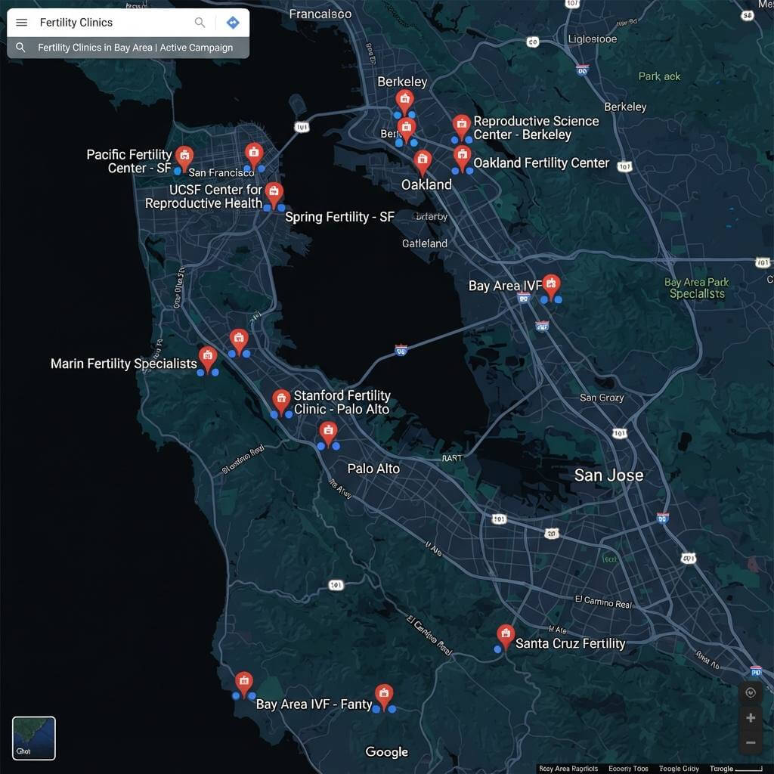The height and width of the screenshot is (774, 774).
Task: Click the Palo Alto city label
Action: coord(373,469)
